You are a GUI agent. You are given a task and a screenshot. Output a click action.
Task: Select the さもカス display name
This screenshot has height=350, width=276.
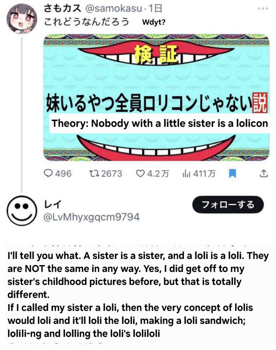62,8
